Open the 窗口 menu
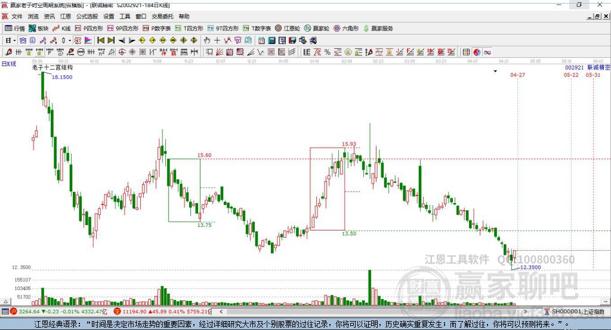 click(141, 16)
